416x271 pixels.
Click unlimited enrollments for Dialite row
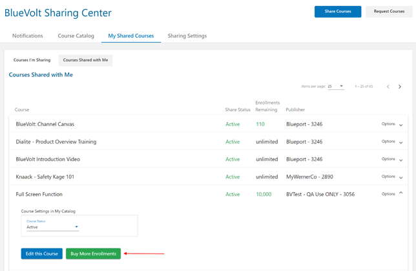(x=267, y=142)
